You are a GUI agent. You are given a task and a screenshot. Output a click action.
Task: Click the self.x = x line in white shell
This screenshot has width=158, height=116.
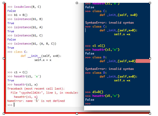[x=43, y=60]
